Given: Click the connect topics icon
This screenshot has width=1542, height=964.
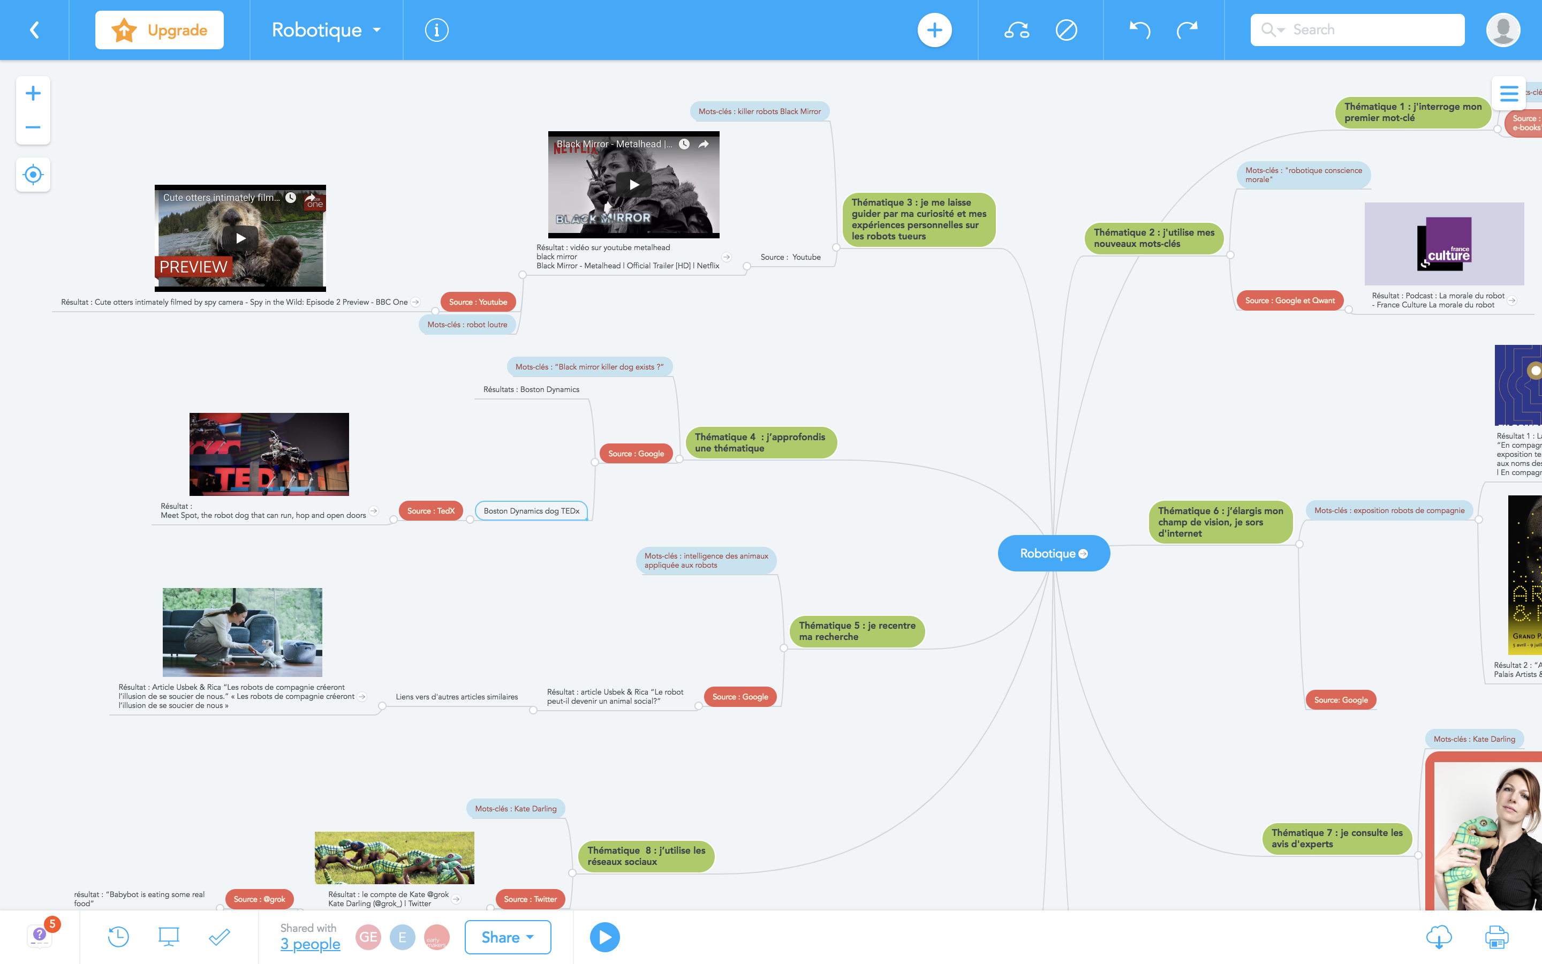Looking at the screenshot, I should [1016, 30].
